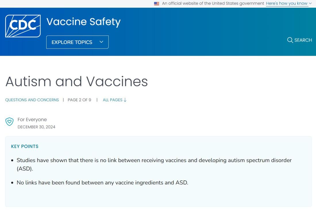Select the SEARCH label in header
Screen dimensions: 316x210
(x=303, y=40)
